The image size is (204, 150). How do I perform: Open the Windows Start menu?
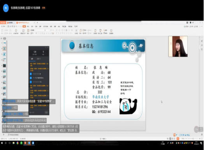click(2, 143)
